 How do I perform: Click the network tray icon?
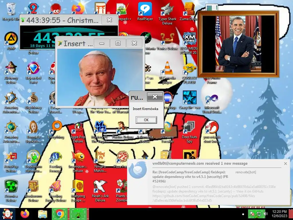tap(259, 214)
